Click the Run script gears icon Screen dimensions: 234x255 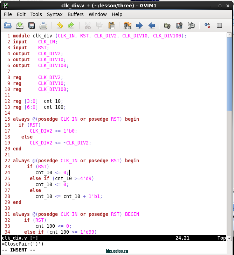coord(191,26)
